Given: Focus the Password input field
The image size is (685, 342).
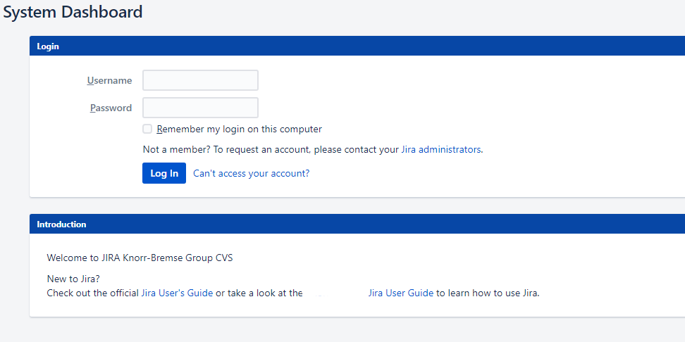Looking at the screenshot, I should click(x=200, y=108).
